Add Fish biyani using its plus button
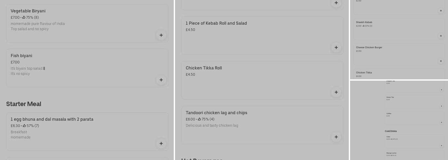 point(161,80)
